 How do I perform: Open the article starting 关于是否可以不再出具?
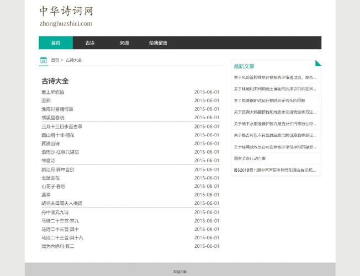pos(275,135)
